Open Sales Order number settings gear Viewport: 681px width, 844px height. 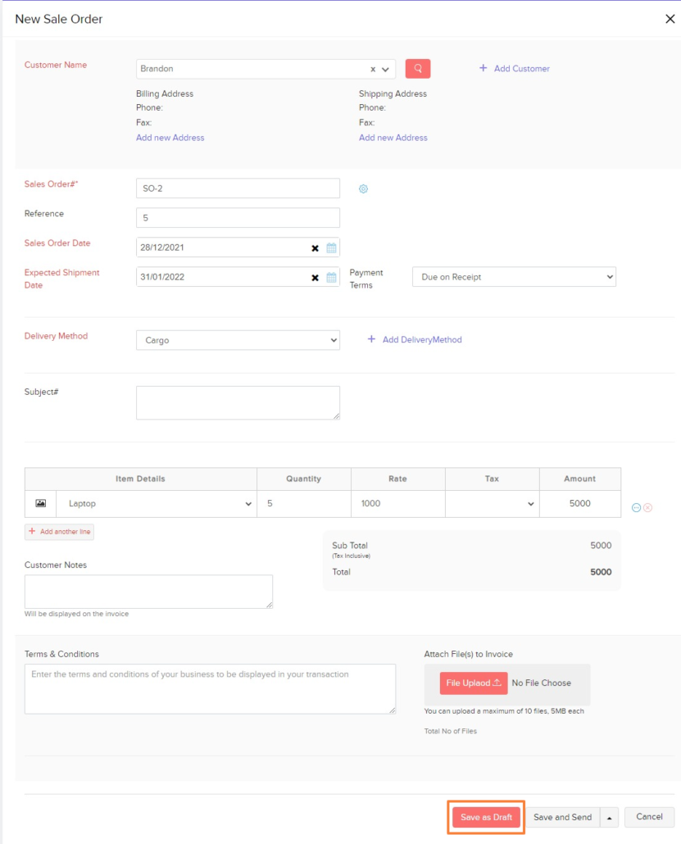click(363, 188)
